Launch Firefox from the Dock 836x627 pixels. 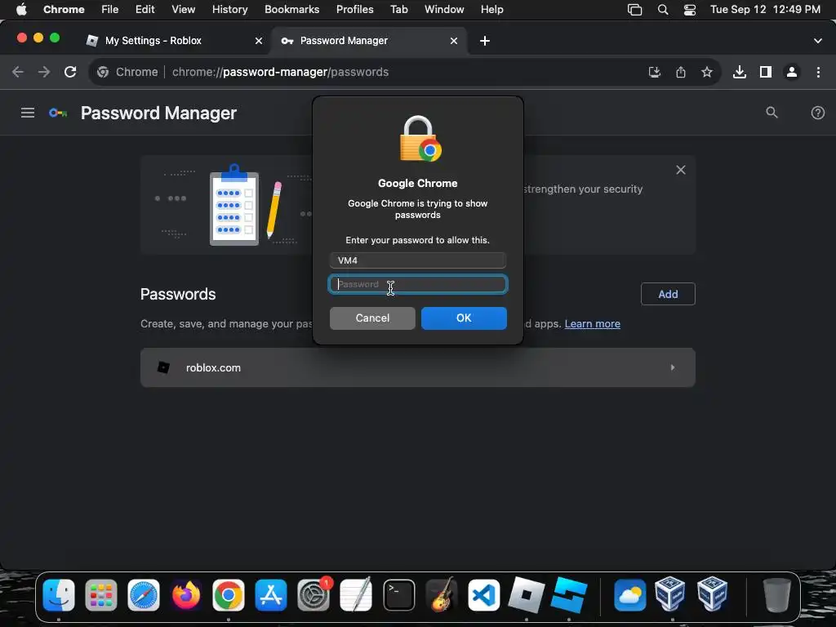pos(185,594)
